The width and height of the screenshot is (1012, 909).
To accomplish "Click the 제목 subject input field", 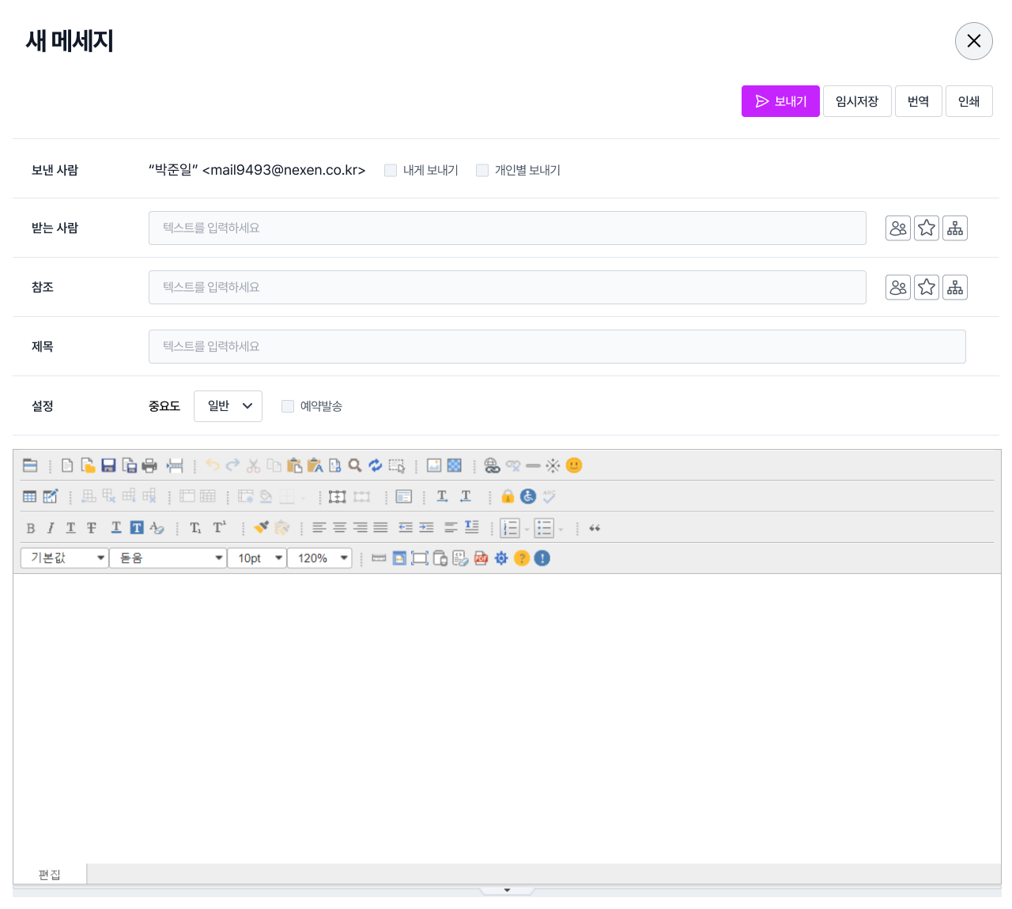I will [x=557, y=347].
